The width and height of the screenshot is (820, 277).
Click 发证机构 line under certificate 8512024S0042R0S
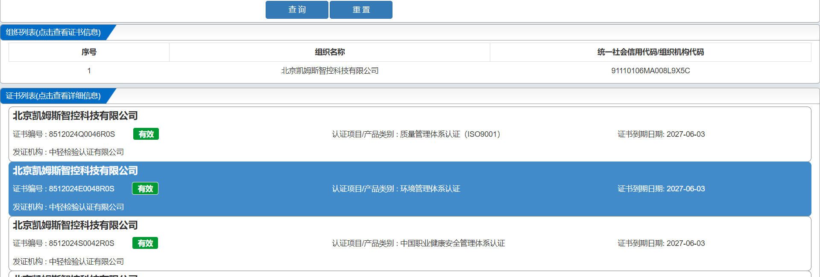[68, 262]
